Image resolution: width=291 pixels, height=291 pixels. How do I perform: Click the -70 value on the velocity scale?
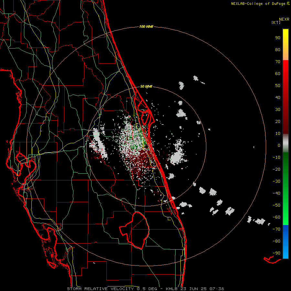(276, 229)
